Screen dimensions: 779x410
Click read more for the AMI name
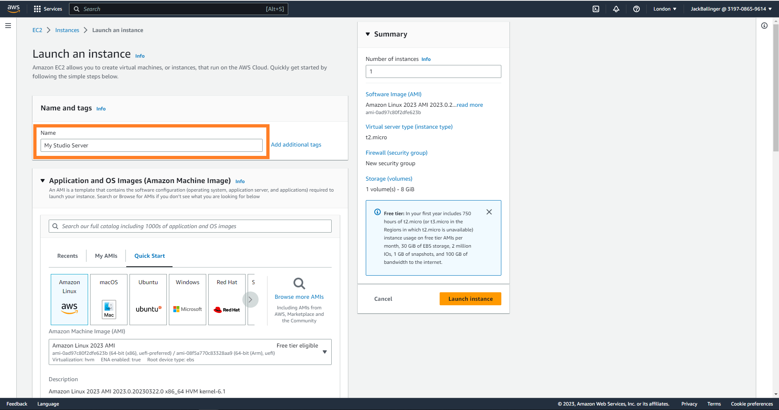click(470, 105)
